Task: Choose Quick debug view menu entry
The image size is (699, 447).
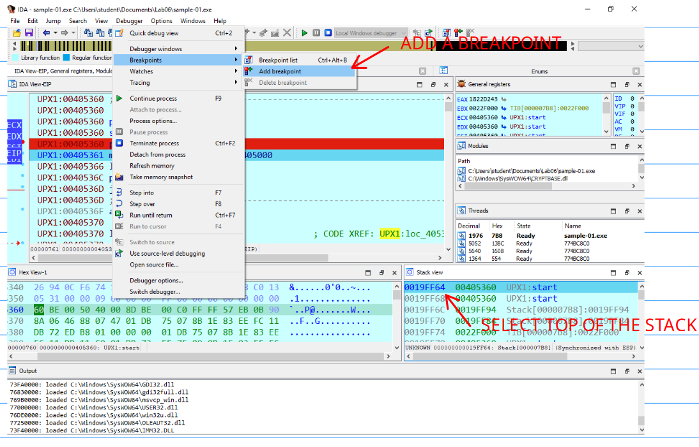Action: (178, 33)
